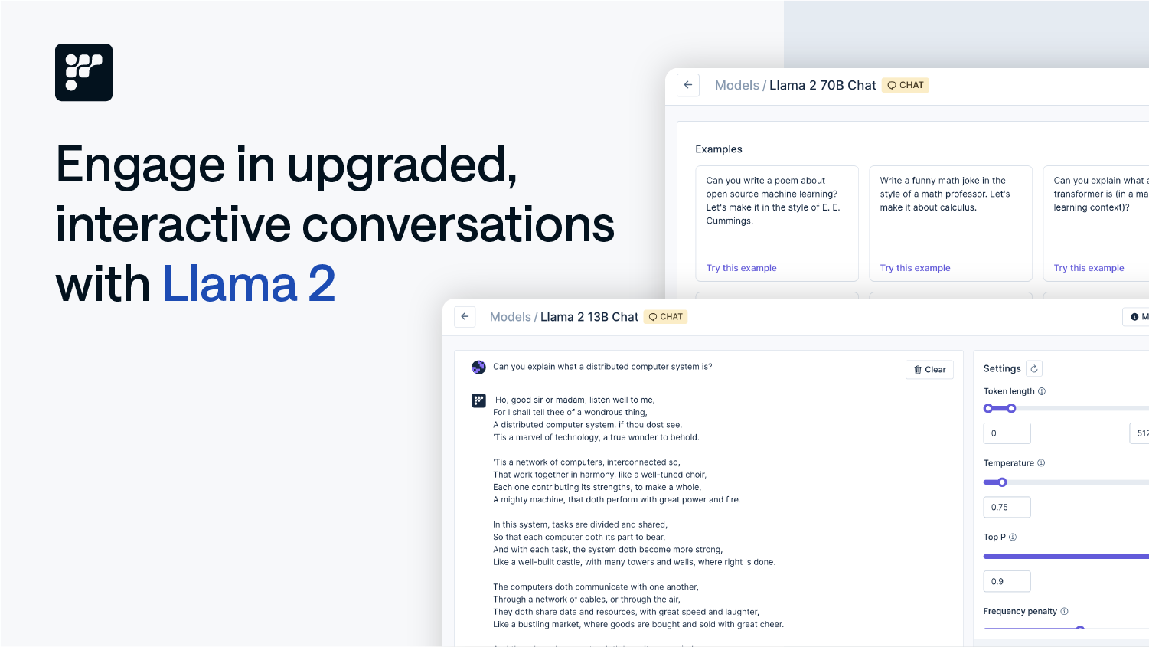Click the question about distributed computer system
The height and width of the screenshot is (647, 1149).
(602, 367)
